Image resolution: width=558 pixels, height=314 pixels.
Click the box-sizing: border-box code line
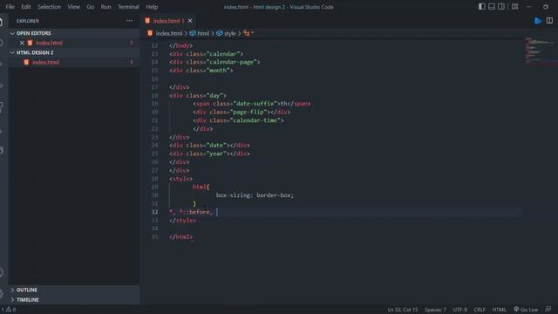pyautogui.click(x=255, y=195)
